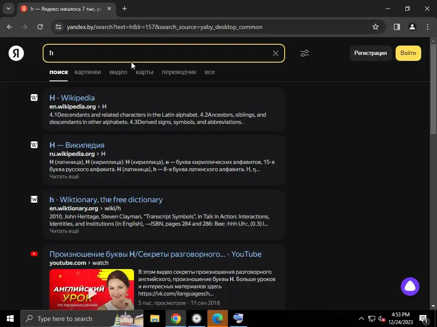Click scrollbar down arrow
The width and height of the screenshot is (437, 327).
pos(433,306)
